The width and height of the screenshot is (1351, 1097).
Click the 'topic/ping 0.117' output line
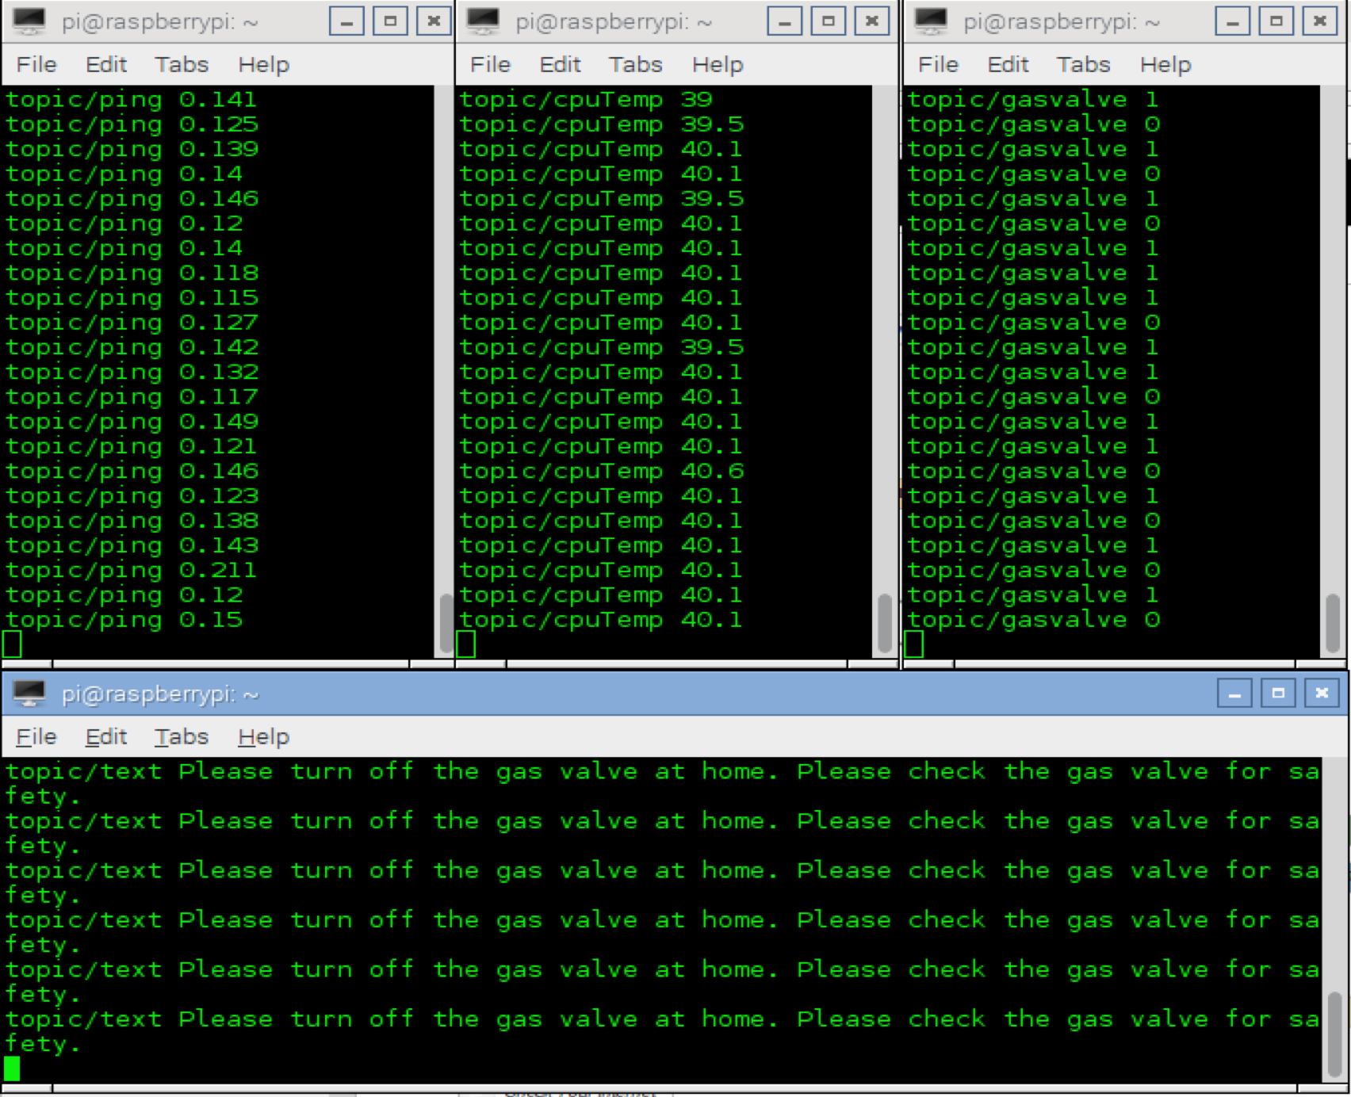click(131, 397)
